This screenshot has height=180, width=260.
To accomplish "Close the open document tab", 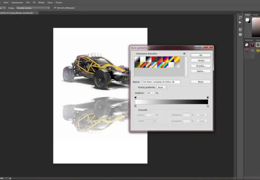I will pos(37,13).
